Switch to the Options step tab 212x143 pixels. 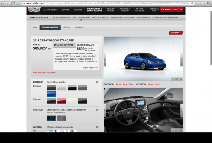pos(67,27)
